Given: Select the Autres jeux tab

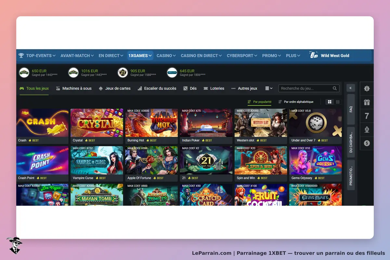Looking at the screenshot, I should coord(244,88).
